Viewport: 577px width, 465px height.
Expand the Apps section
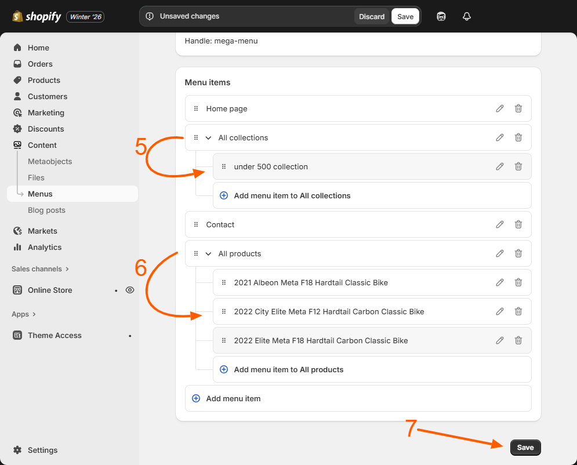pos(24,314)
